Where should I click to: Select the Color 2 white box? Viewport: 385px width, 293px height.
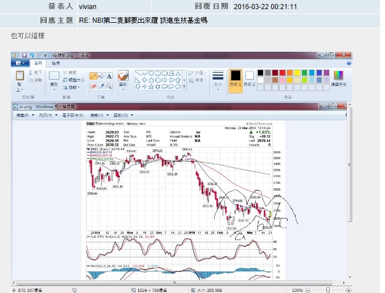(249, 79)
